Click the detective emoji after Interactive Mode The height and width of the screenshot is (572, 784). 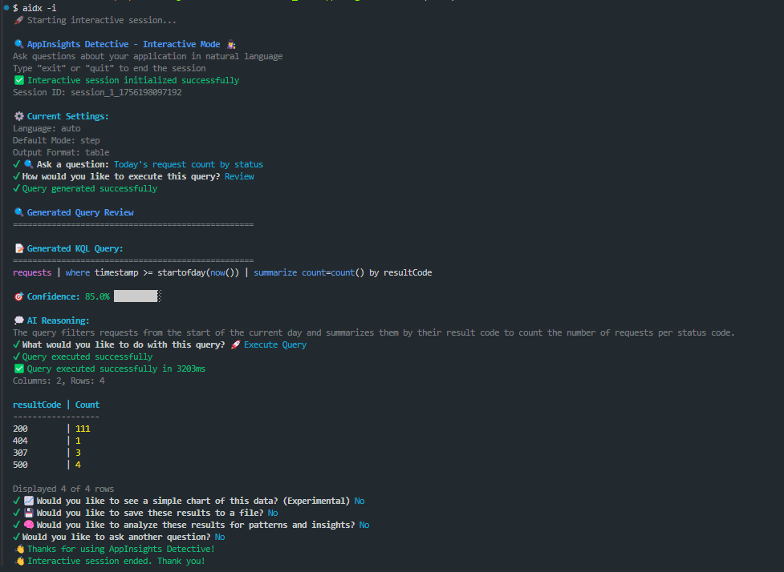coord(231,44)
